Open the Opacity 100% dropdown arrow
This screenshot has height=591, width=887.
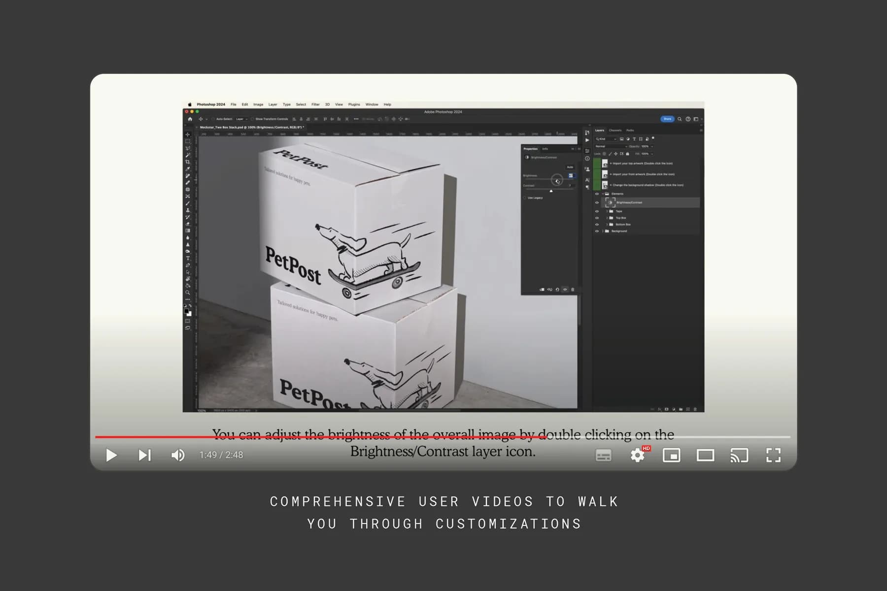(652, 146)
